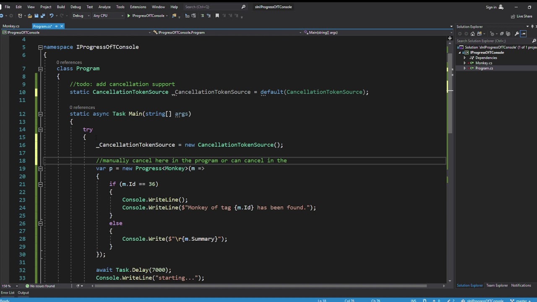
Task: Click the split editor icon above scrollbar
Action: [x=449, y=38]
